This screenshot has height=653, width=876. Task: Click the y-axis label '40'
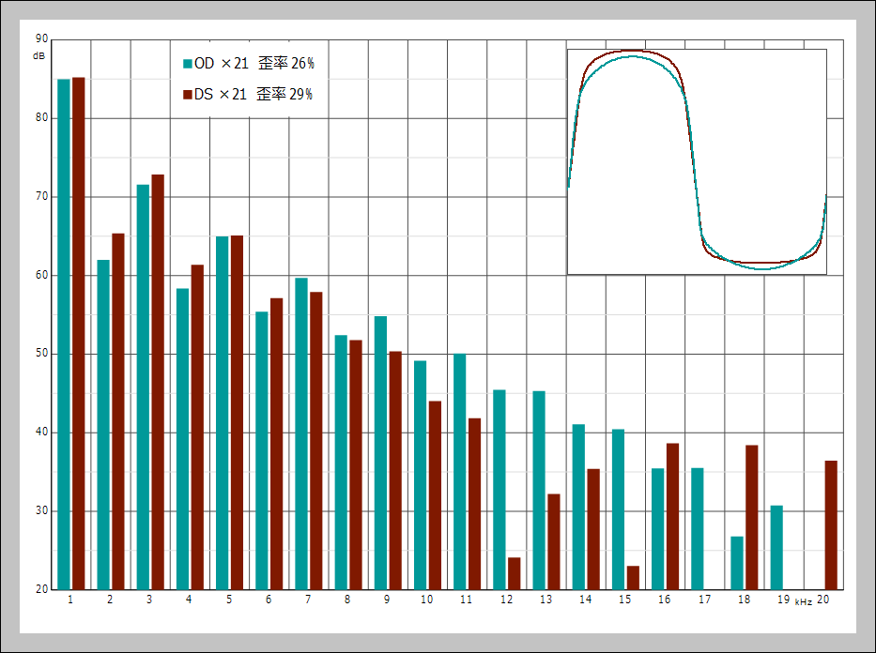[x=42, y=433]
